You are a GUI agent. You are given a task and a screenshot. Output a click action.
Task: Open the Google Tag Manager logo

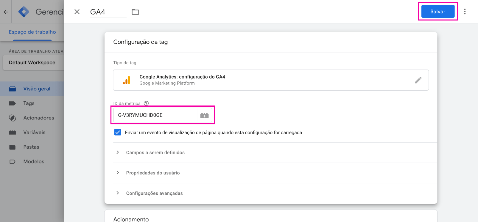24,12
